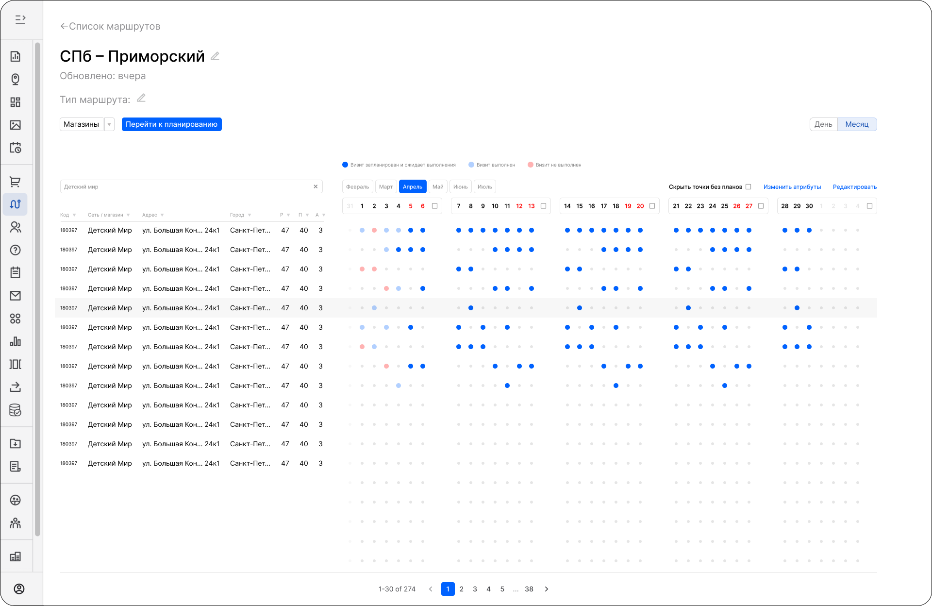Screen dimensions: 932x606
Task: Switch to the 'Май' month tab
Action: point(438,186)
